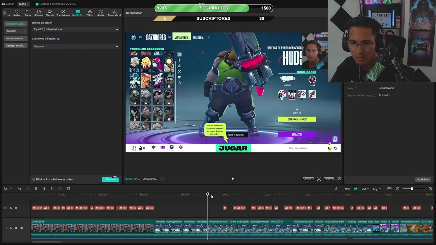Open the Avatar de IA tab
Viewport: 436px width, 245px height.
(114, 13)
